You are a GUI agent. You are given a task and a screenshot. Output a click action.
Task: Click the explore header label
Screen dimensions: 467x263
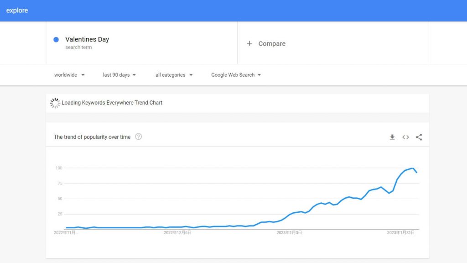pyautogui.click(x=17, y=11)
